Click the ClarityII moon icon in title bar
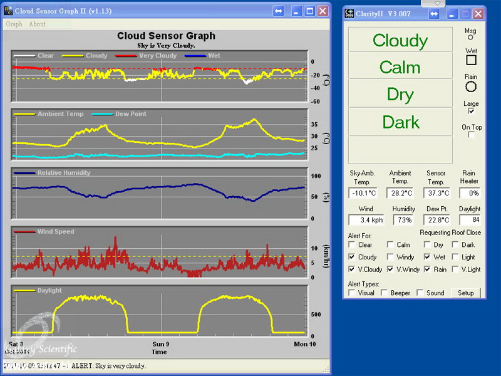 [x=349, y=14]
